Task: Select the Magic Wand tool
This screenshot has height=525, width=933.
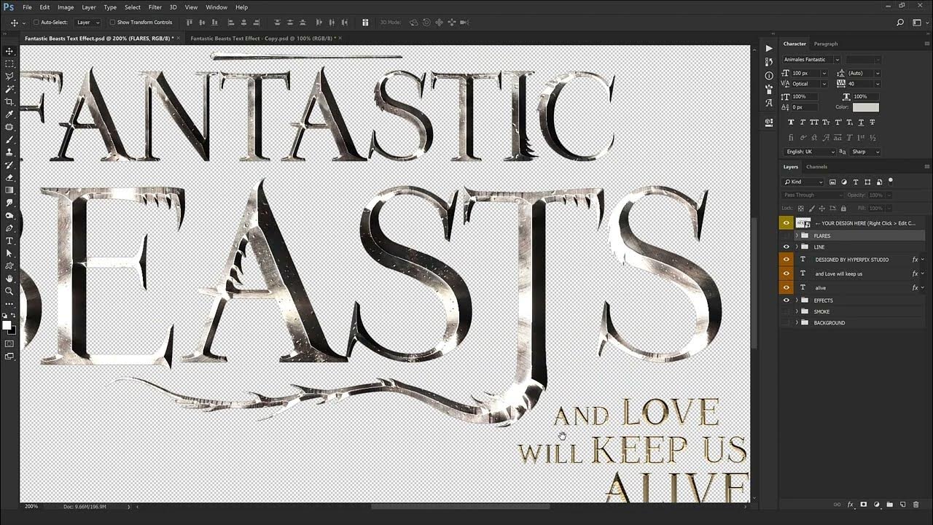Action: click(9, 89)
